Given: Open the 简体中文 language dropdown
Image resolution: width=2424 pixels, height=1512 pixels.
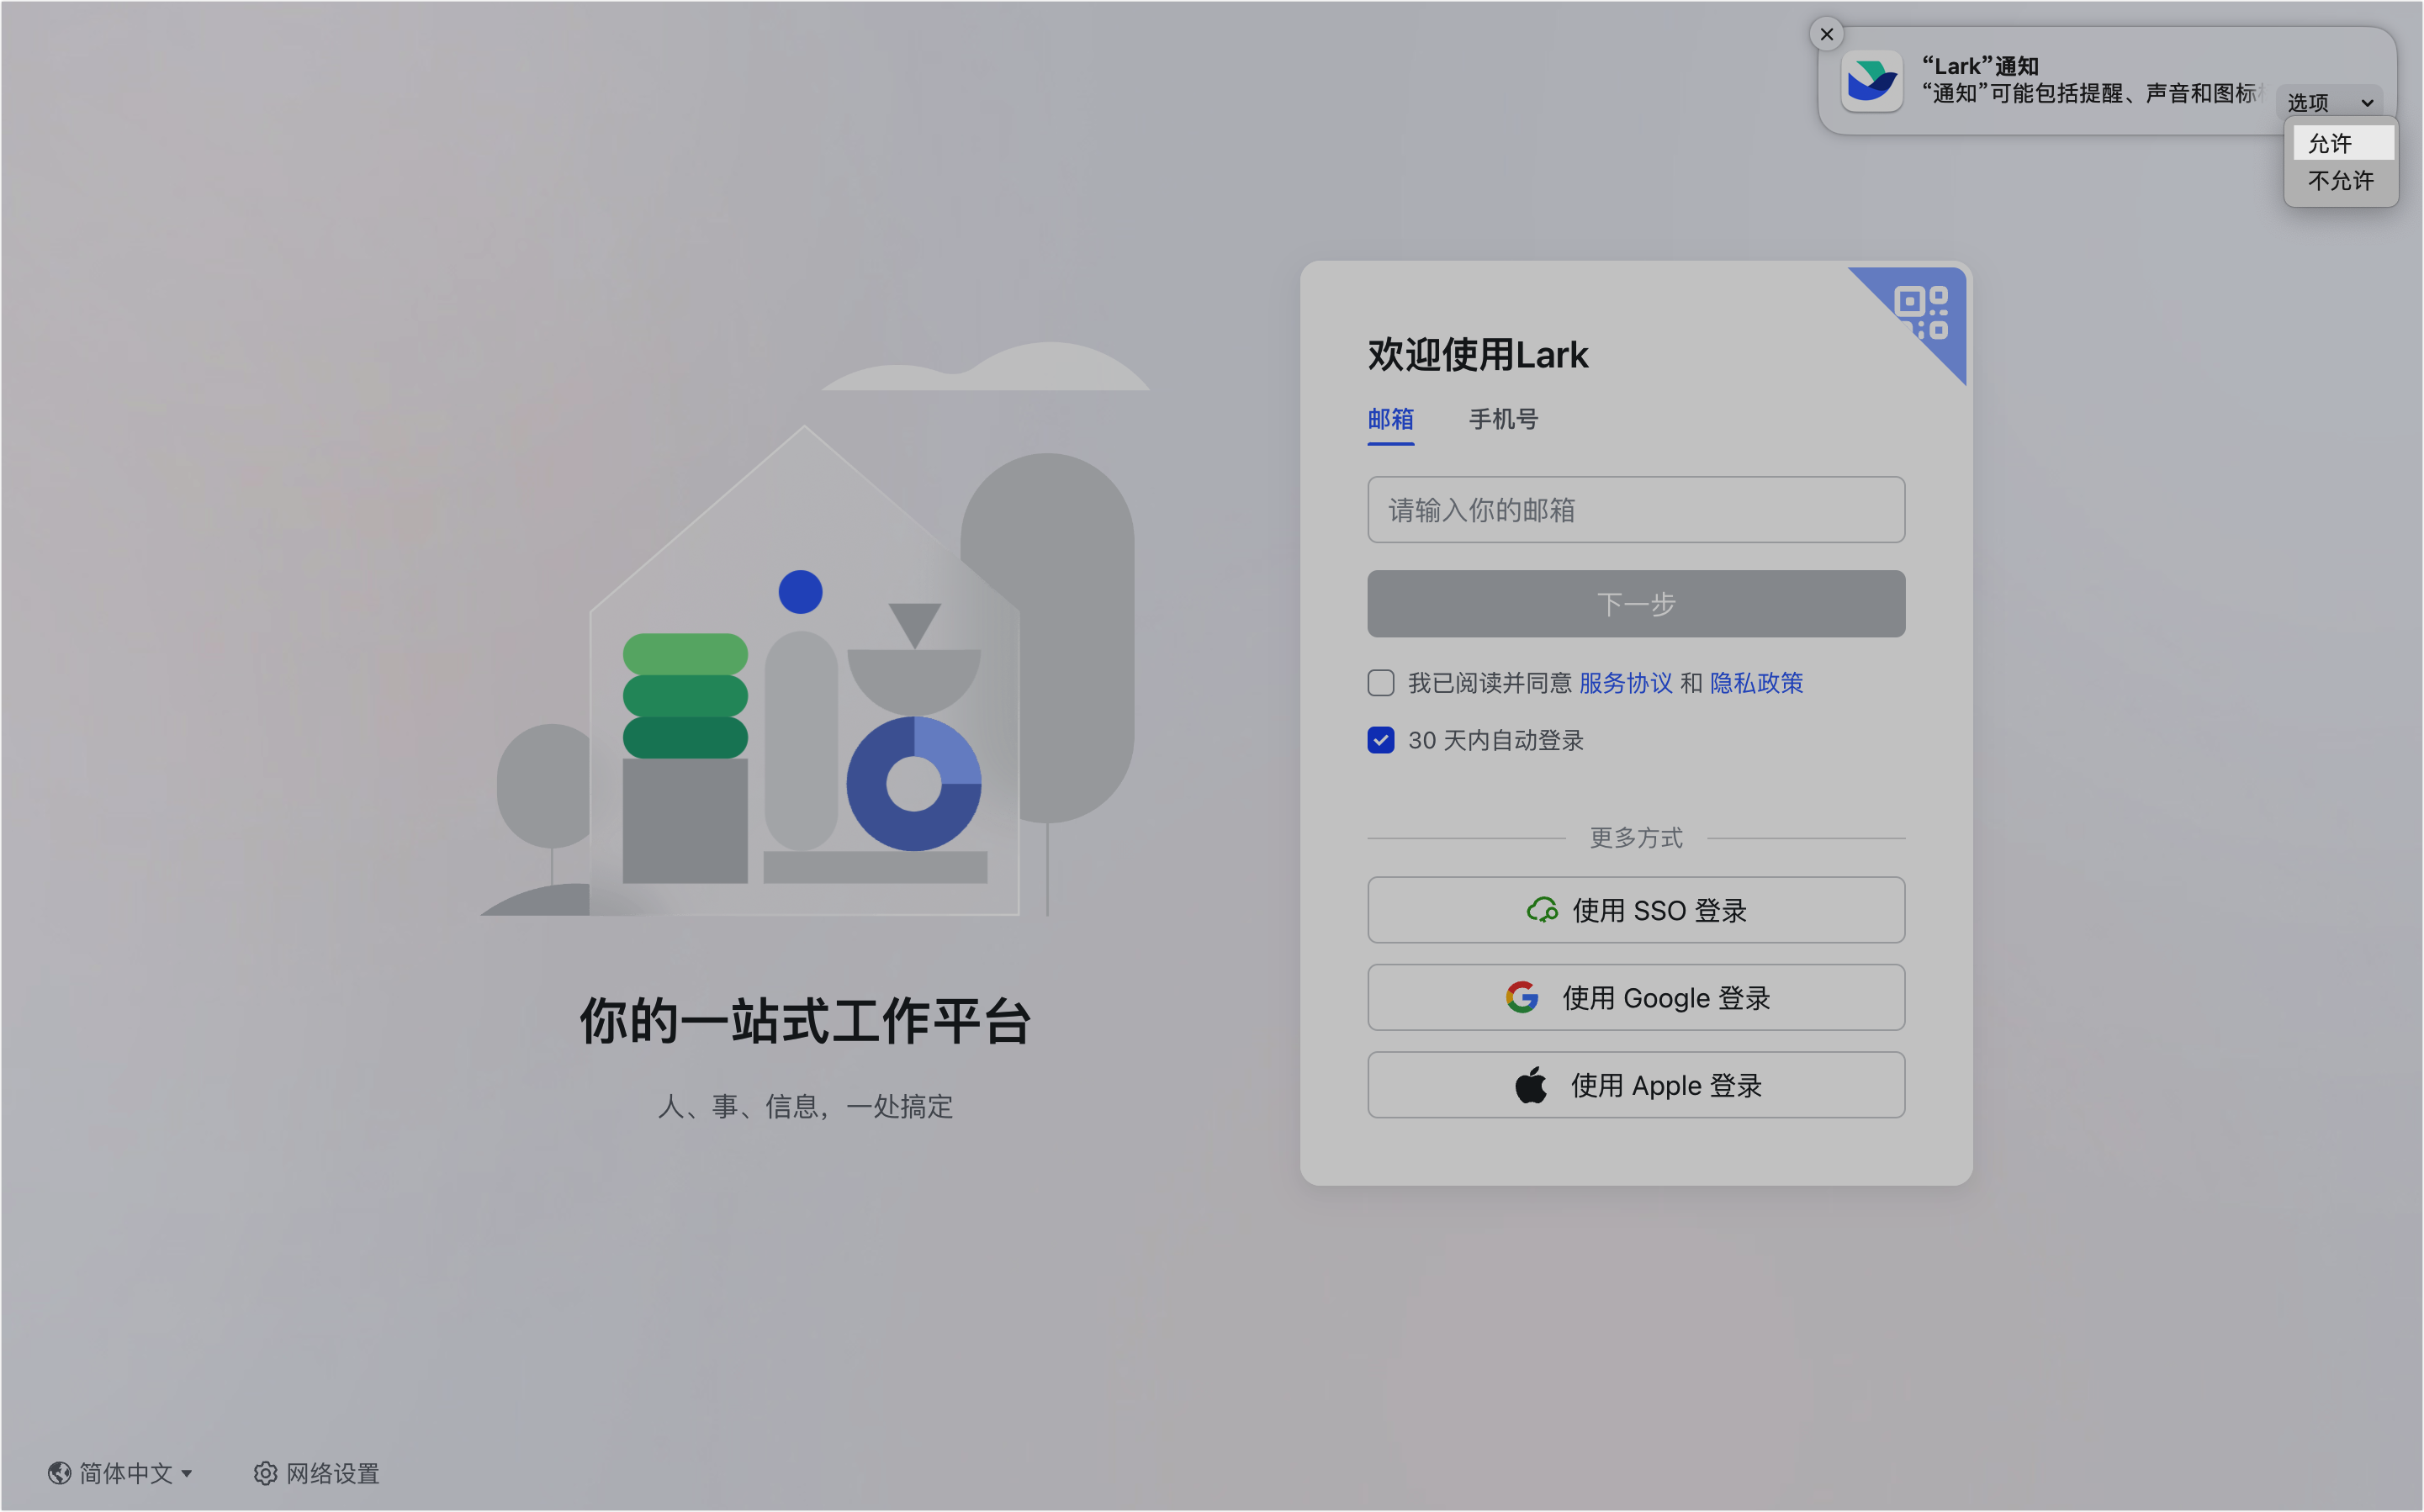Looking at the screenshot, I should coord(120,1473).
